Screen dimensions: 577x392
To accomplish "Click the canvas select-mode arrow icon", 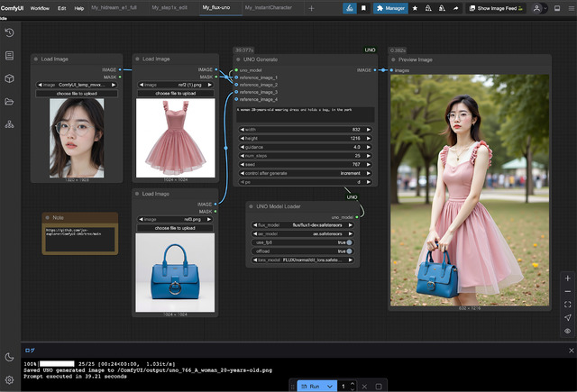I will click(x=567, y=317).
